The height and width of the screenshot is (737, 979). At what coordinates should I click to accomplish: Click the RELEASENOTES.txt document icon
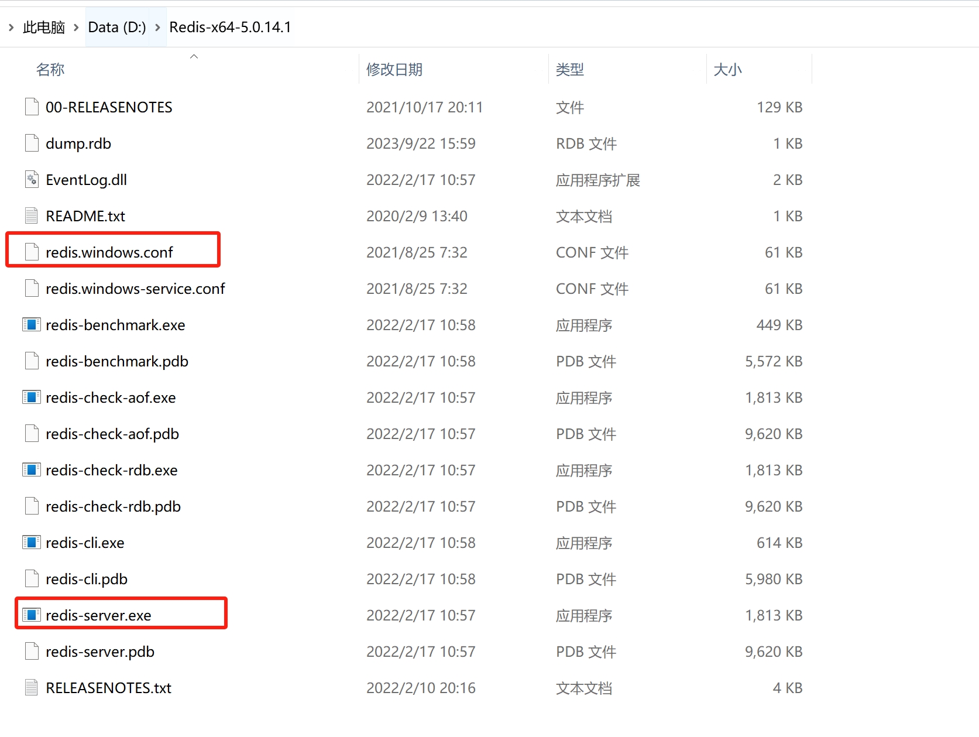pyautogui.click(x=32, y=687)
